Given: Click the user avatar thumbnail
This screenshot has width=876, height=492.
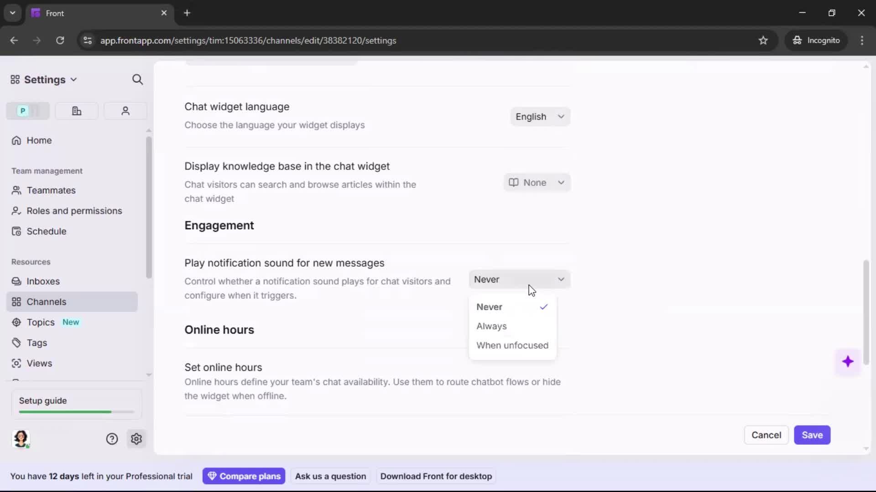Looking at the screenshot, I should (21, 439).
